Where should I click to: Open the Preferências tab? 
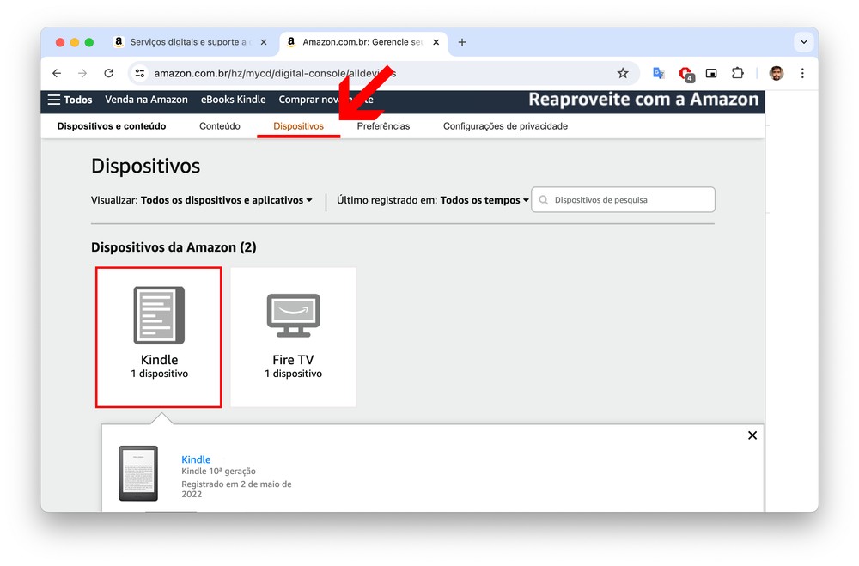click(383, 126)
